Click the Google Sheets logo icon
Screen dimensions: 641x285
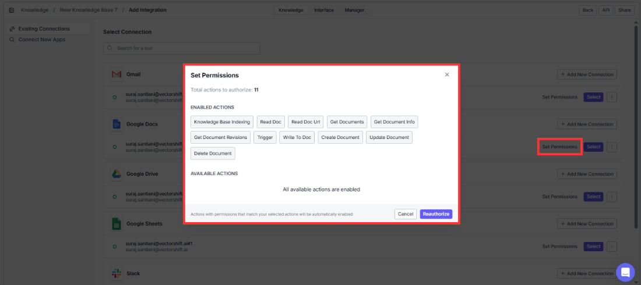coord(117,224)
